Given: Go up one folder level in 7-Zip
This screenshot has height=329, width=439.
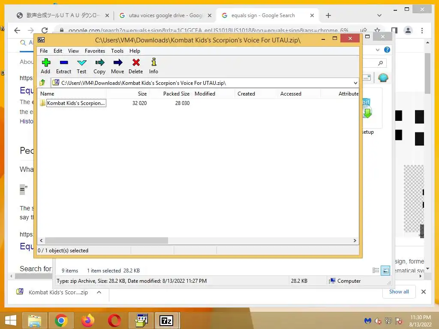Looking at the screenshot, I should [42, 83].
